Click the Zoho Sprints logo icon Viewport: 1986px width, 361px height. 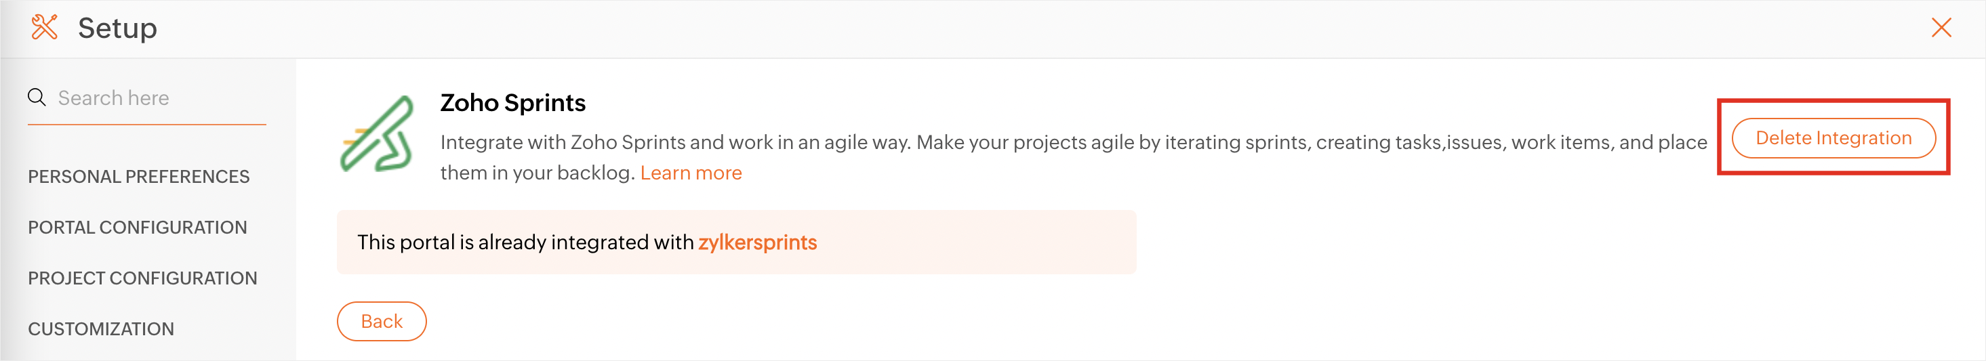[377, 135]
